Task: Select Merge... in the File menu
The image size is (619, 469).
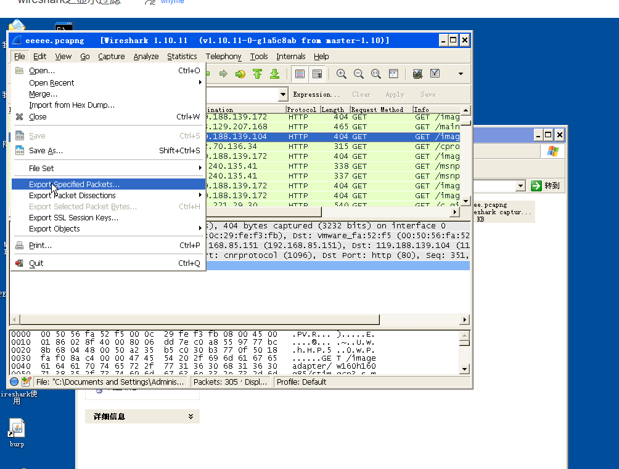Action: [108, 94]
